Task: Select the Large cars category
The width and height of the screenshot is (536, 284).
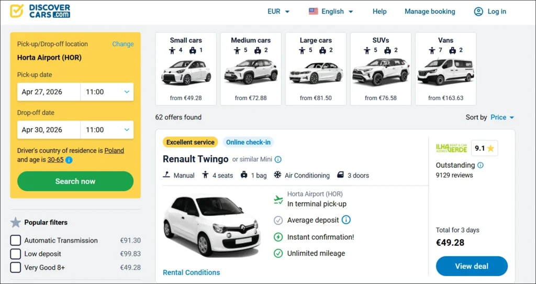Action: point(316,69)
